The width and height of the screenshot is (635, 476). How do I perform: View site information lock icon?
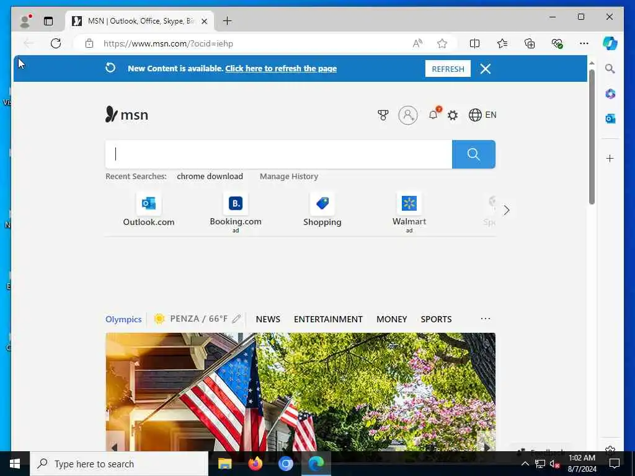point(89,43)
